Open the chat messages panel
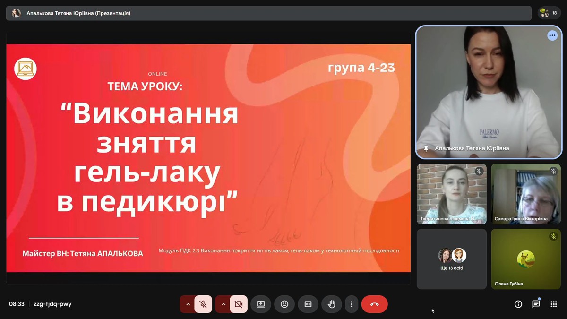This screenshot has width=567, height=319. coord(536,304)
